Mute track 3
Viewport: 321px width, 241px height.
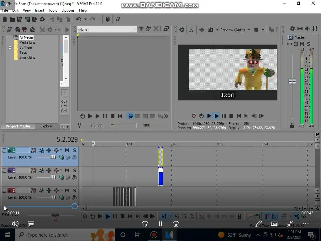(x=67, y=190)
